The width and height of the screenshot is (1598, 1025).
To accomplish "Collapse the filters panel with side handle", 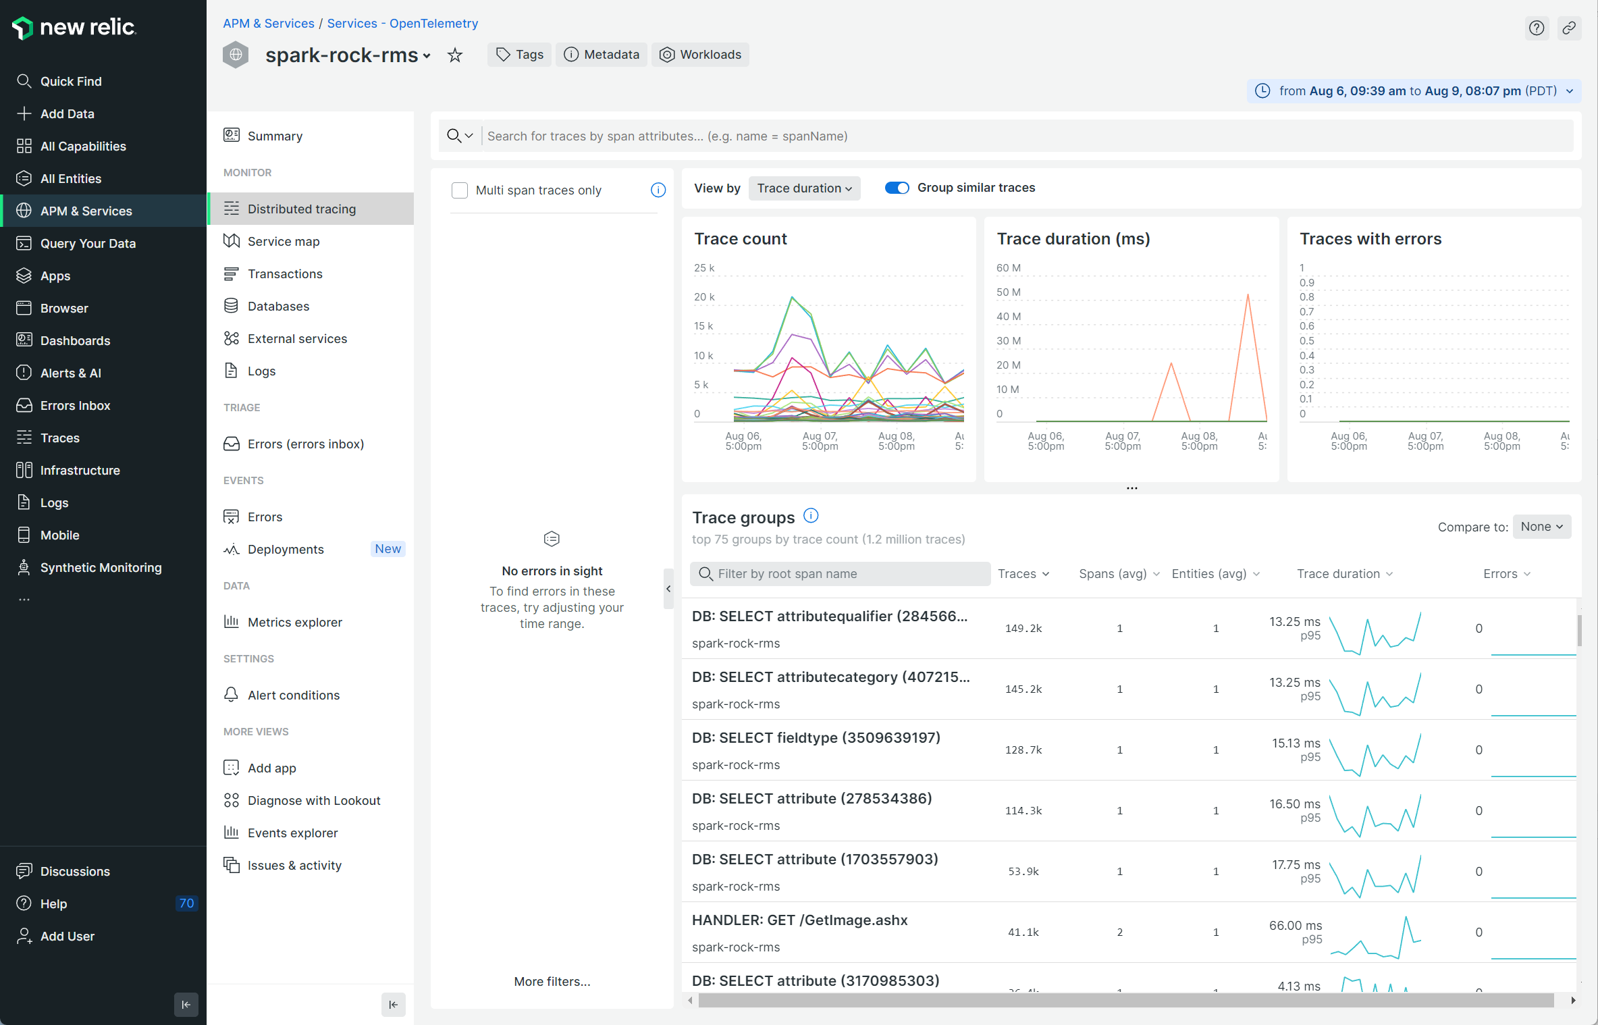I will pos(668,589).
